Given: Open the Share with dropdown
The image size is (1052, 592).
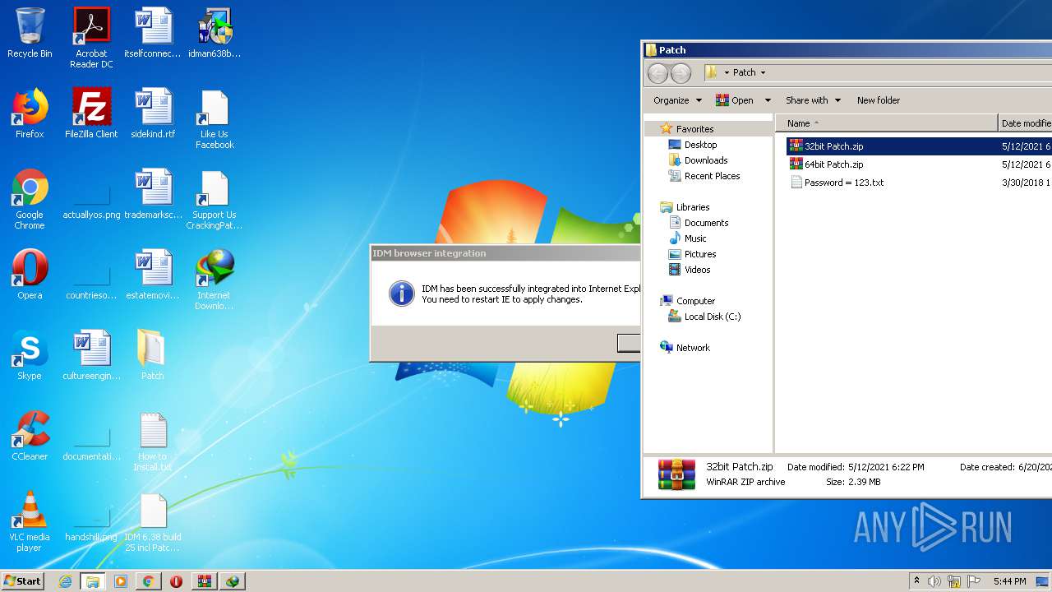Looking at the screenshot, I should click(x=813, y=100).
